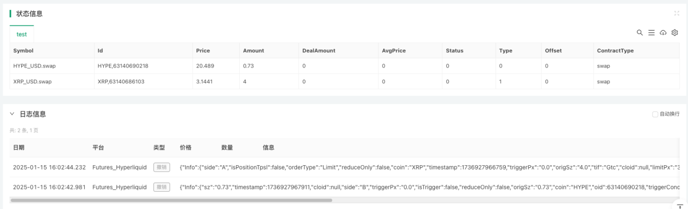Image resolution: width=688 pixels, height=209 pixels.
Task: Select the test tab
Action: (x=22, y=34)
